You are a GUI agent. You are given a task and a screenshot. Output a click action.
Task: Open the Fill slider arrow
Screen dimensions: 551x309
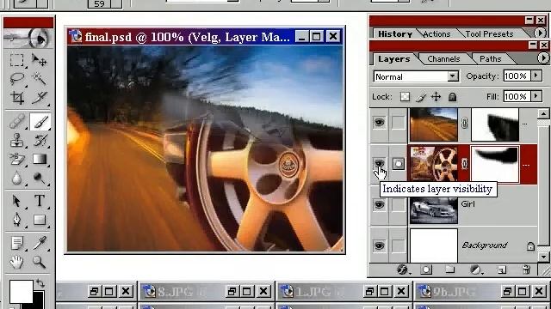(x=536, y=96)
